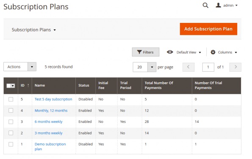Open the Filters panel
The width and height of the screenshot is (252, 159).
point(146,52)
